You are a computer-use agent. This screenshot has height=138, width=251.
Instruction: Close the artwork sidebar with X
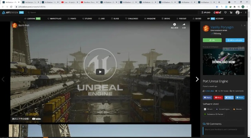[244, 25]
